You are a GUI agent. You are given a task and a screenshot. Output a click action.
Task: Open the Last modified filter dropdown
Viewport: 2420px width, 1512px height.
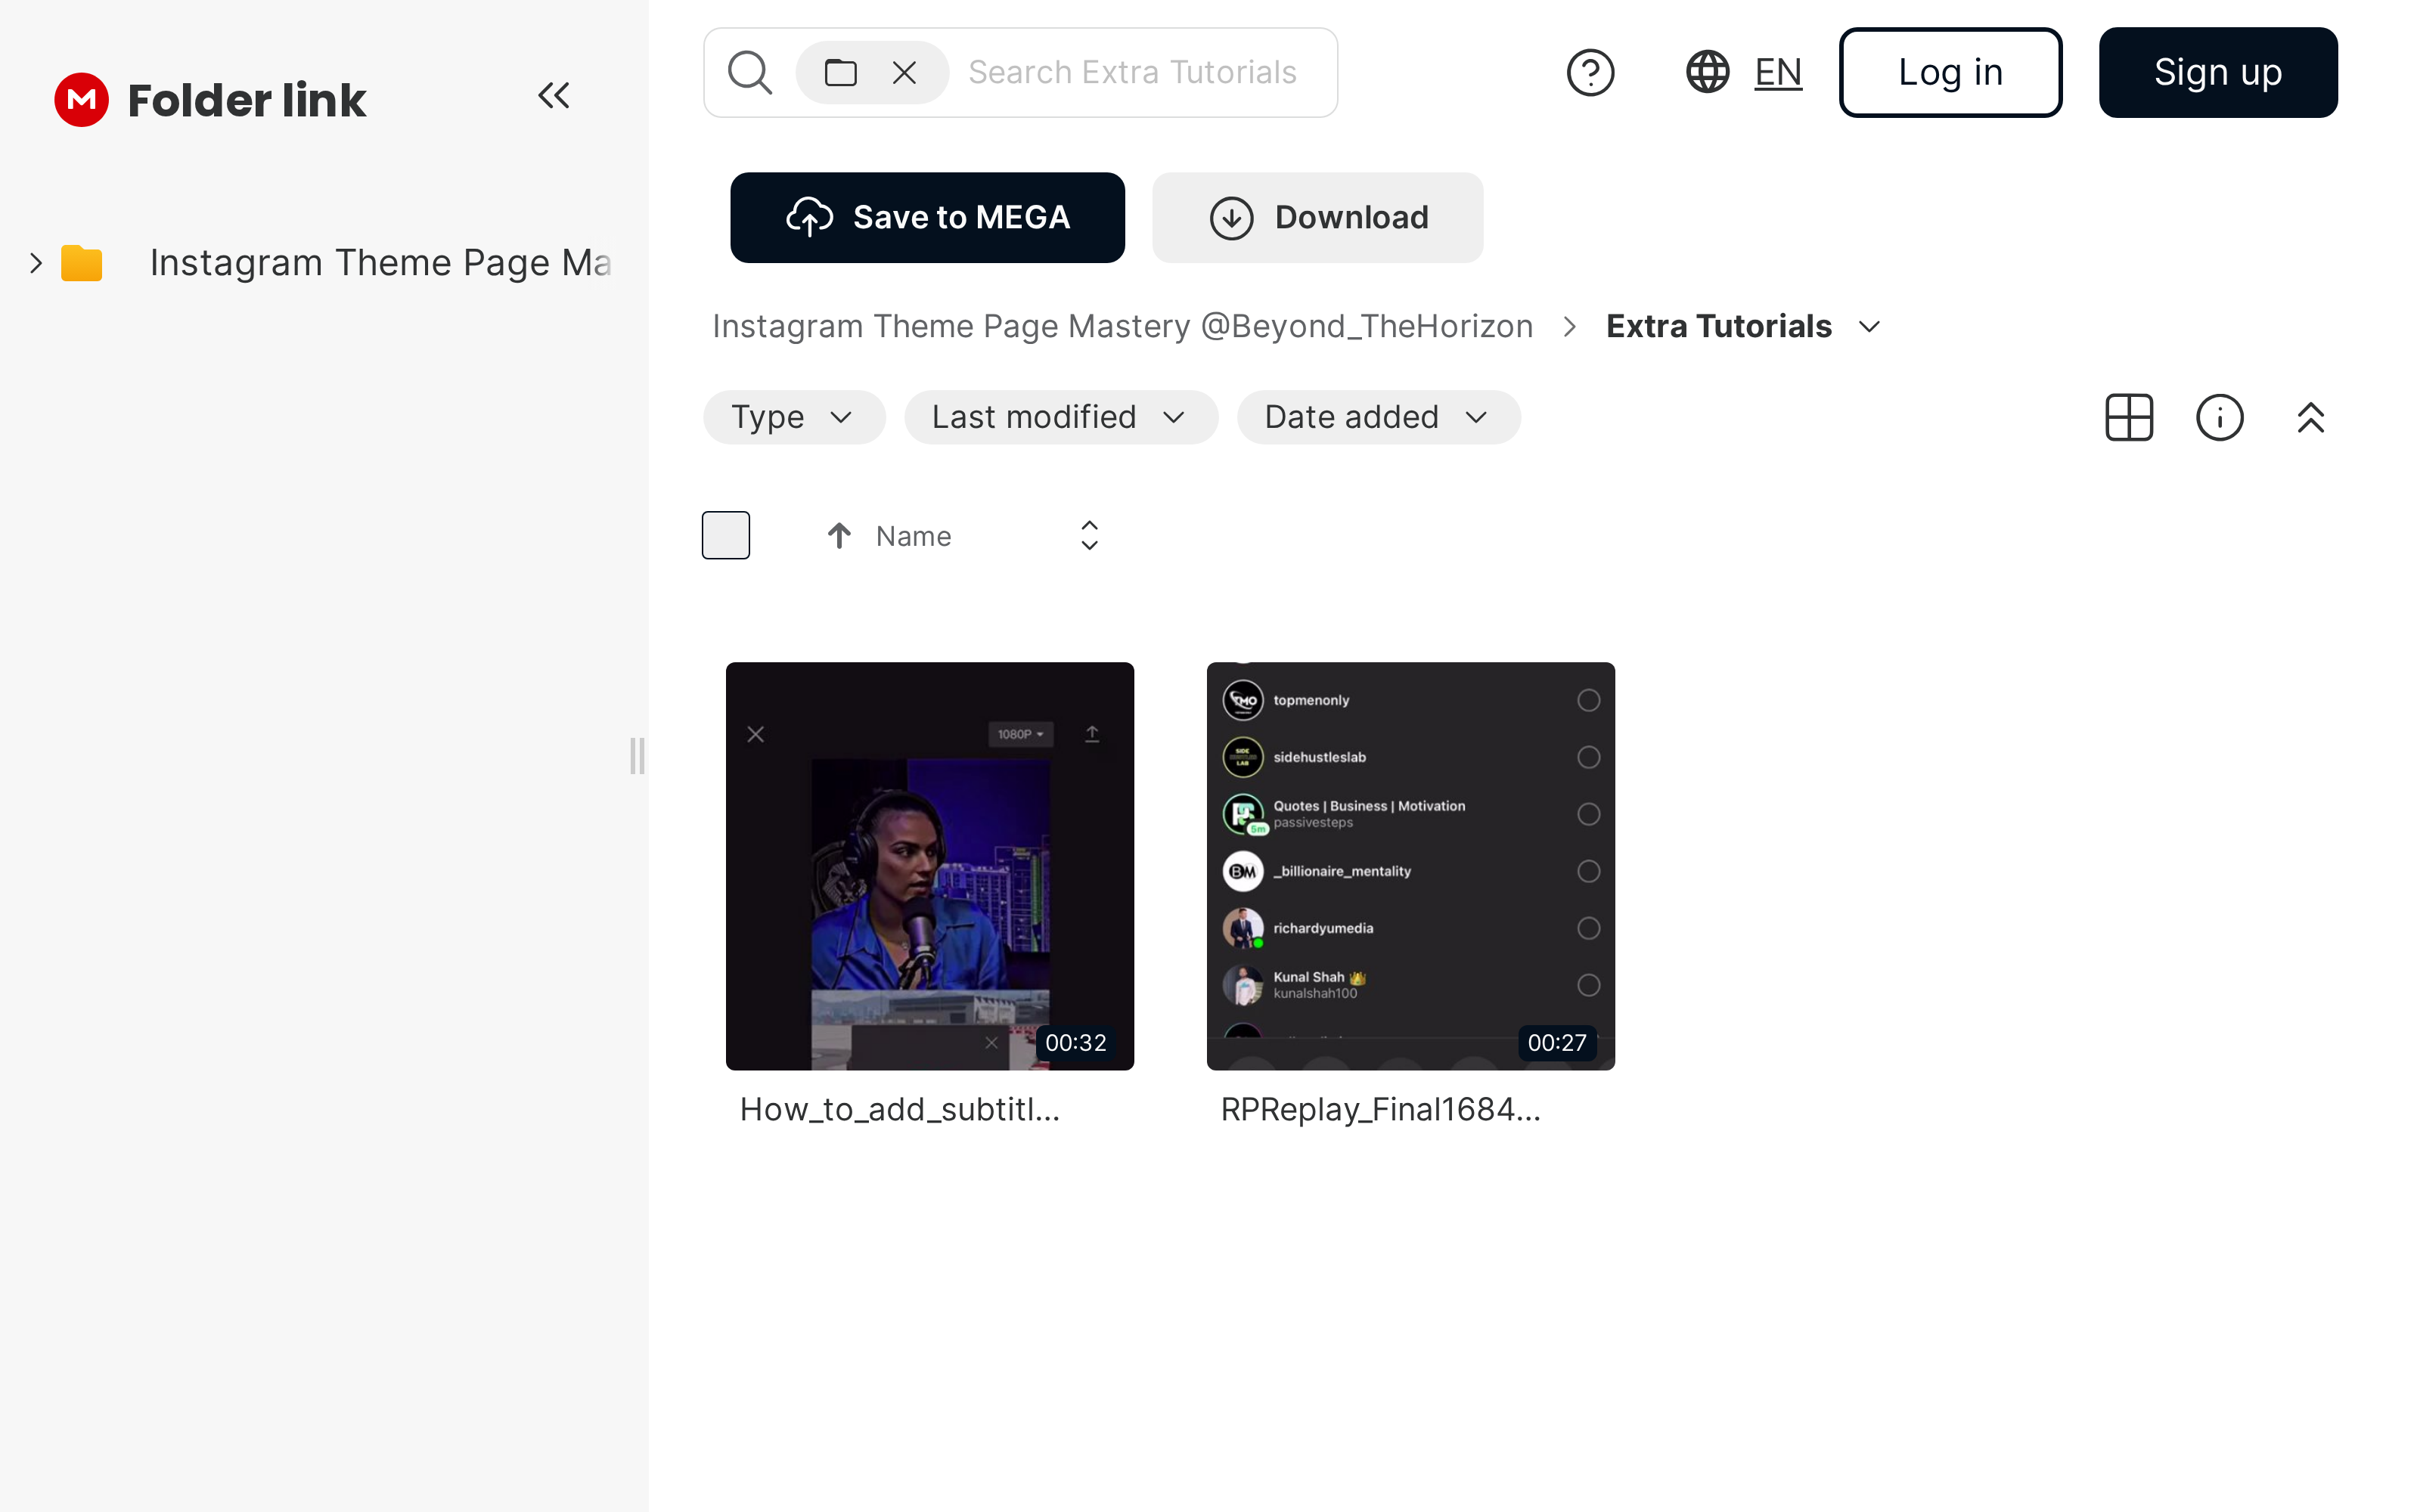pos(1060,417)
